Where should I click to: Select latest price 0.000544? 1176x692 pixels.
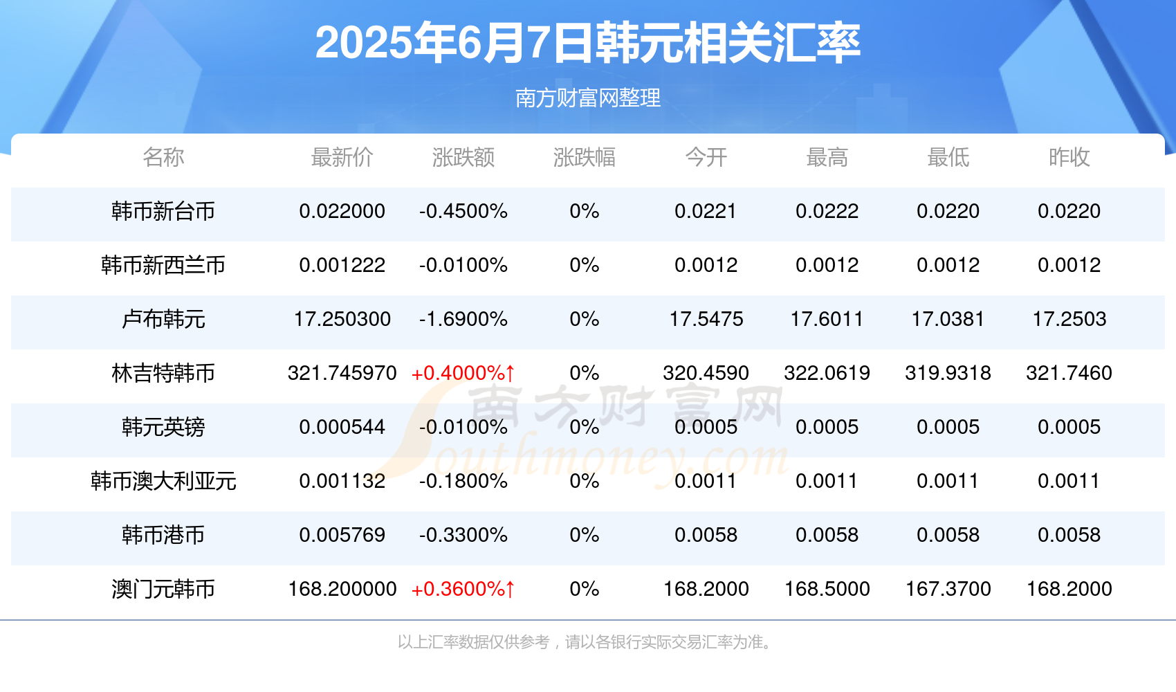(342, 427)
